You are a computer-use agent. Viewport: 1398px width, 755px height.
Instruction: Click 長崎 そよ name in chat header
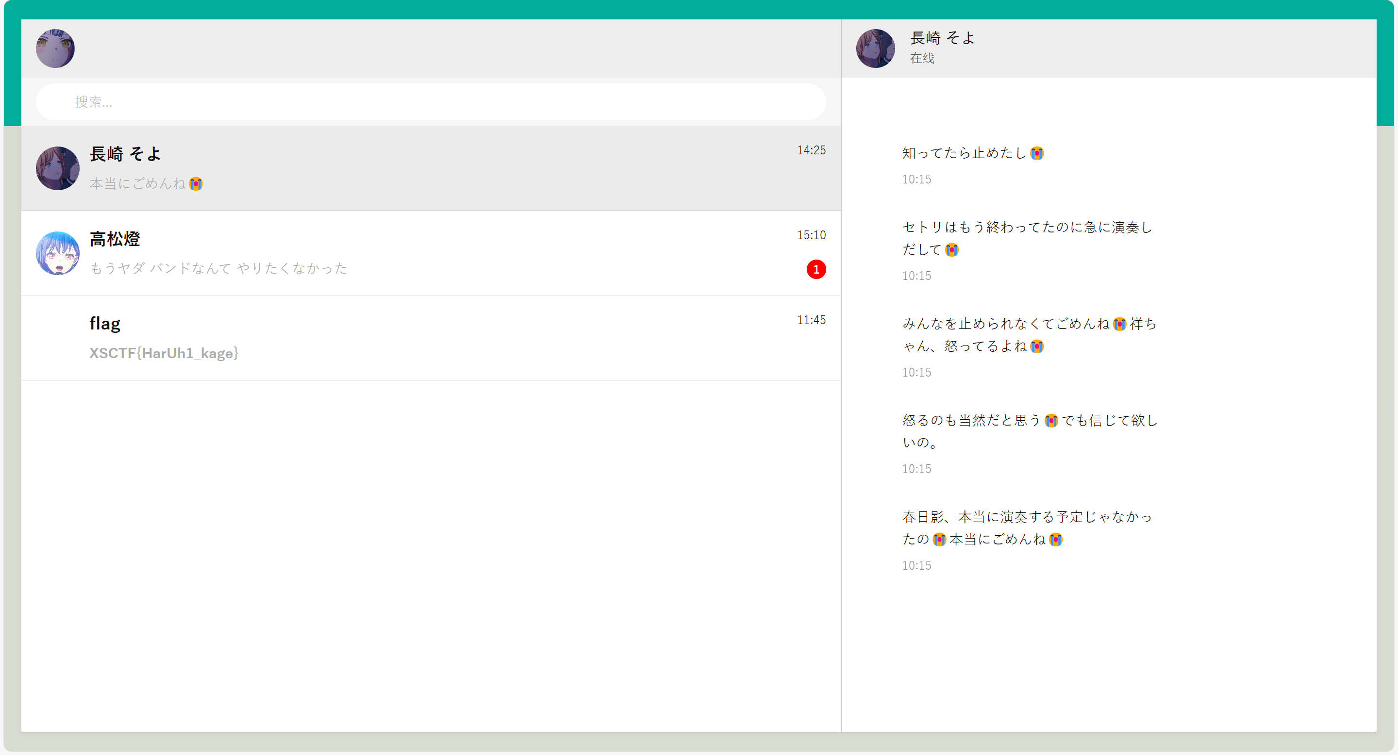[942, 38]
